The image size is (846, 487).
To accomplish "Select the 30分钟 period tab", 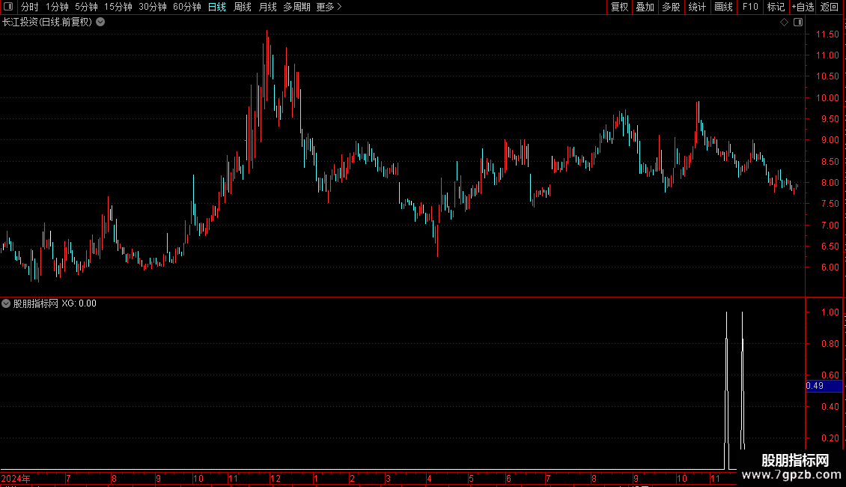I will (153, 7).
